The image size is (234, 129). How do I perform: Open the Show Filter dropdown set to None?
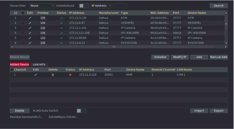42,6
